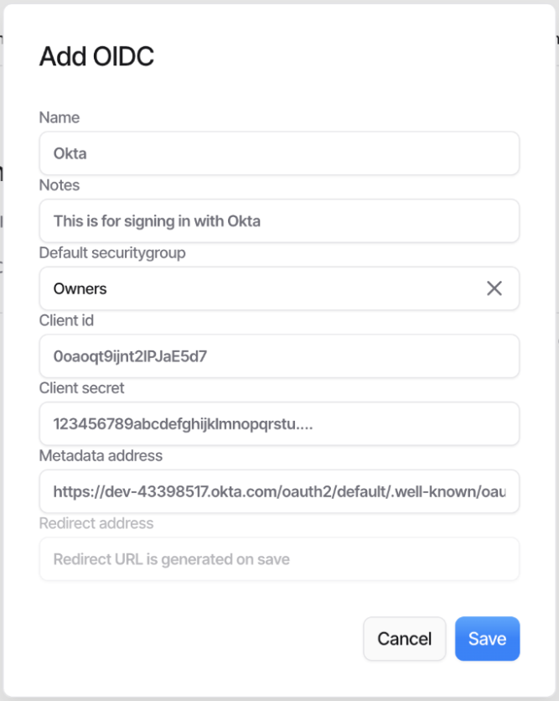The image size is (559, 701).
Task: Click the Default securitygroup label
Action: point(112,252)
